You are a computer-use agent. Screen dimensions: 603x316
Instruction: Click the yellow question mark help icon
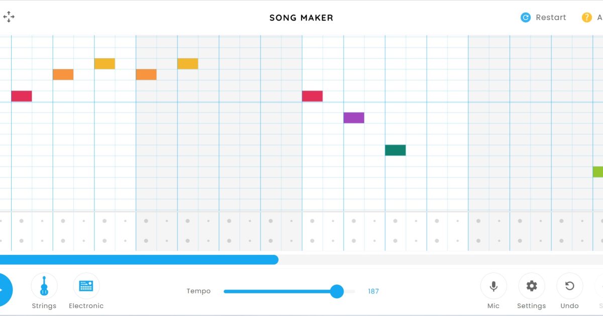pyautogui.click(x=587, y=18)
